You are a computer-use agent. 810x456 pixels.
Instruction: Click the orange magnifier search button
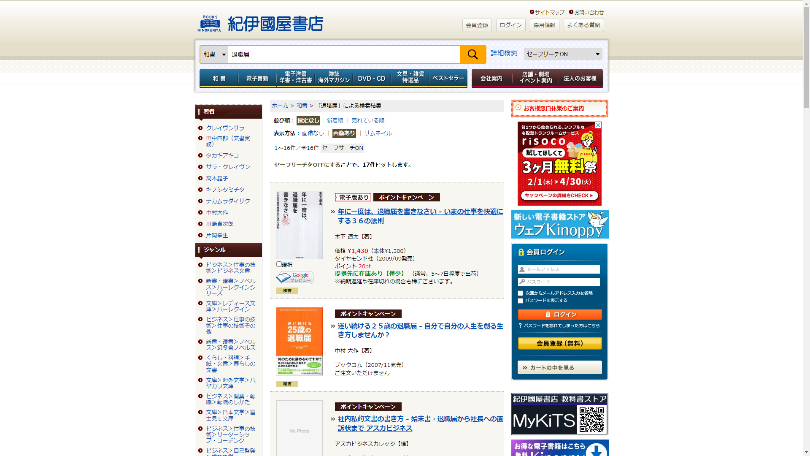(472, 54)
